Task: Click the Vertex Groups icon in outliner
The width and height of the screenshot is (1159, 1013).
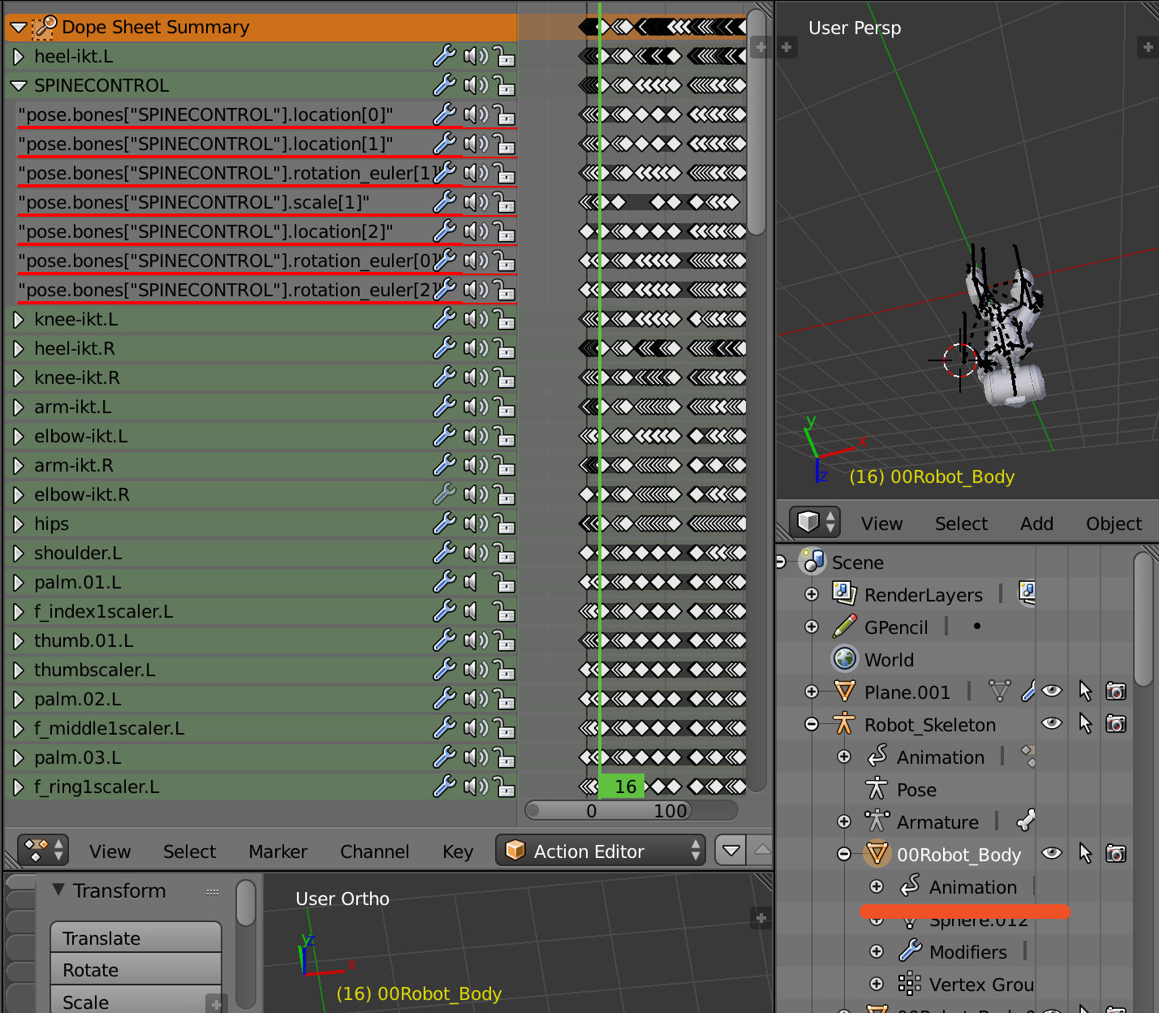Action: tap(907, 984)
